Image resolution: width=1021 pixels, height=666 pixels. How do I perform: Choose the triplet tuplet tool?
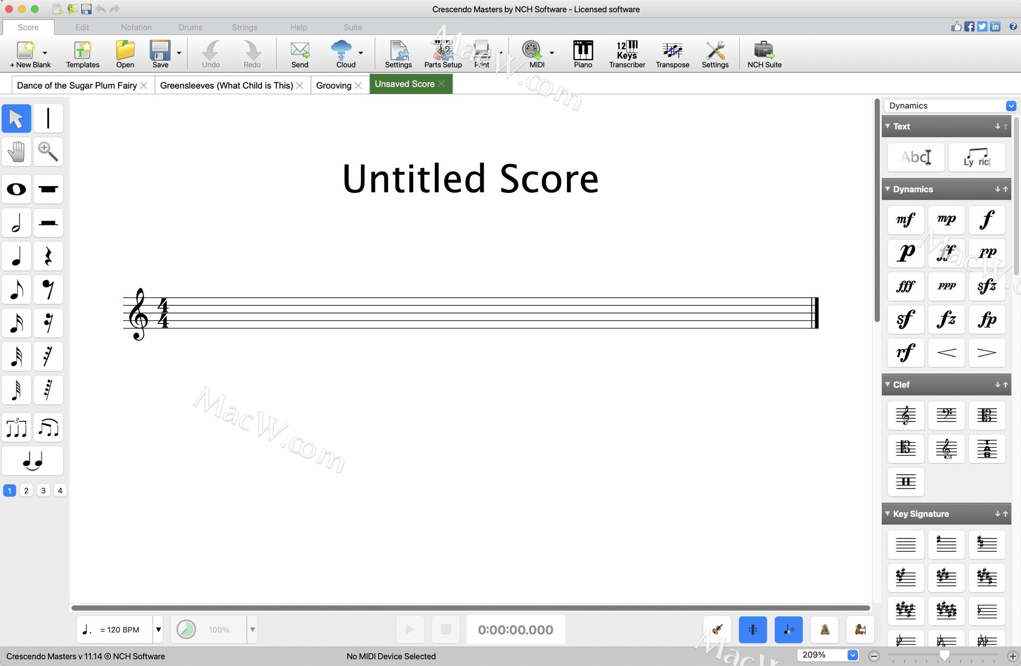click(x=16, y=427)
